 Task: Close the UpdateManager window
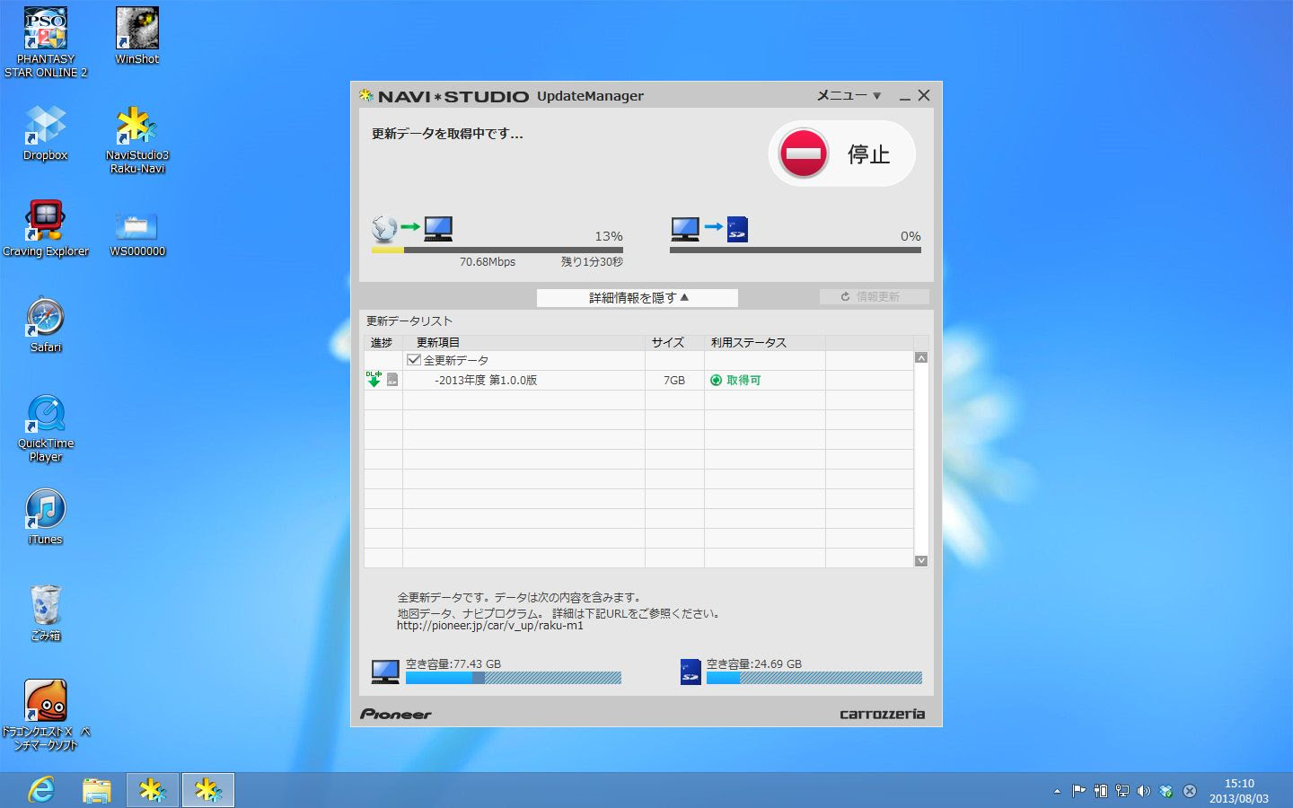click(924, 95)
